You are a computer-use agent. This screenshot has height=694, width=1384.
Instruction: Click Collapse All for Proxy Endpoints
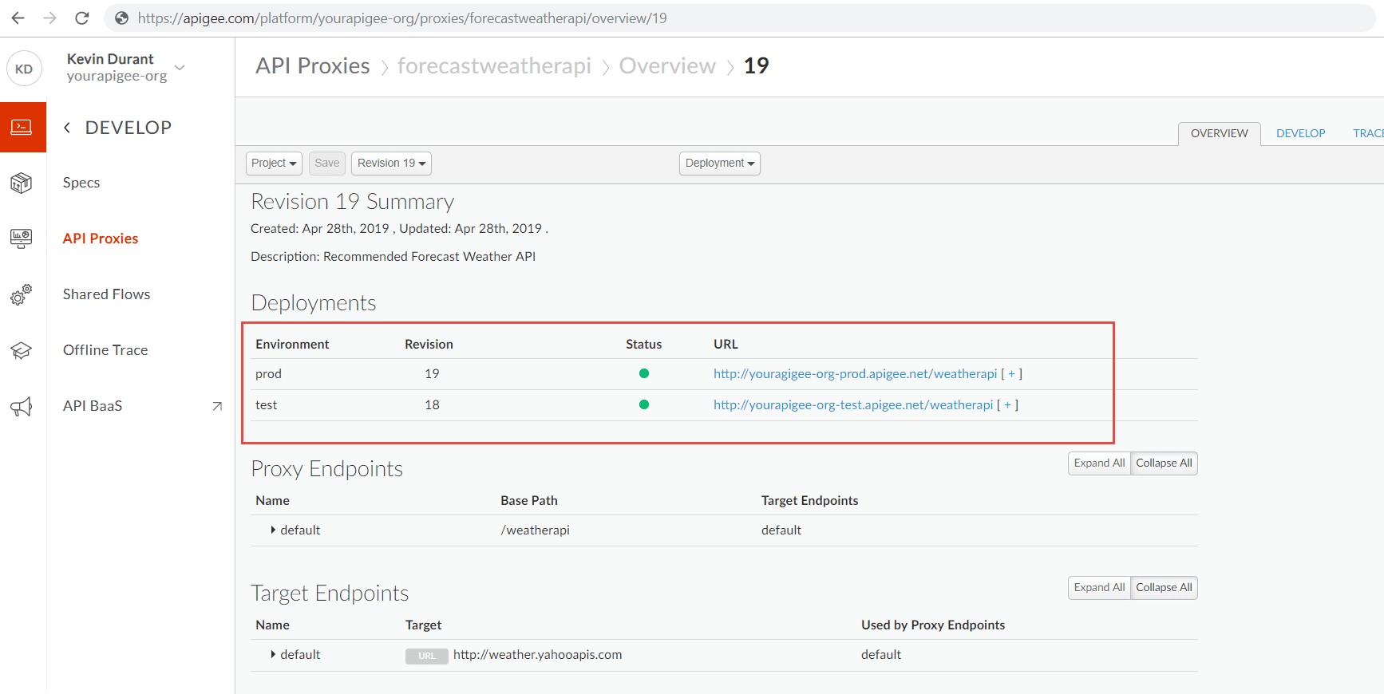point(1164,463)
